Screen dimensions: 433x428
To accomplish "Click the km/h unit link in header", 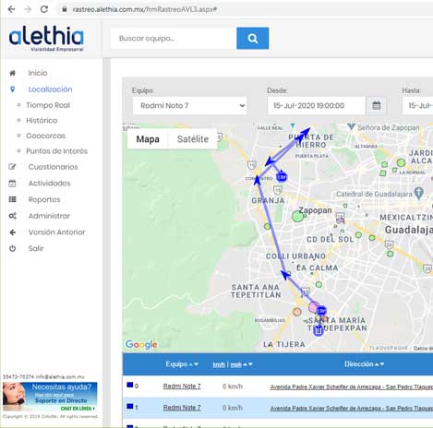I will coord(219,364).
